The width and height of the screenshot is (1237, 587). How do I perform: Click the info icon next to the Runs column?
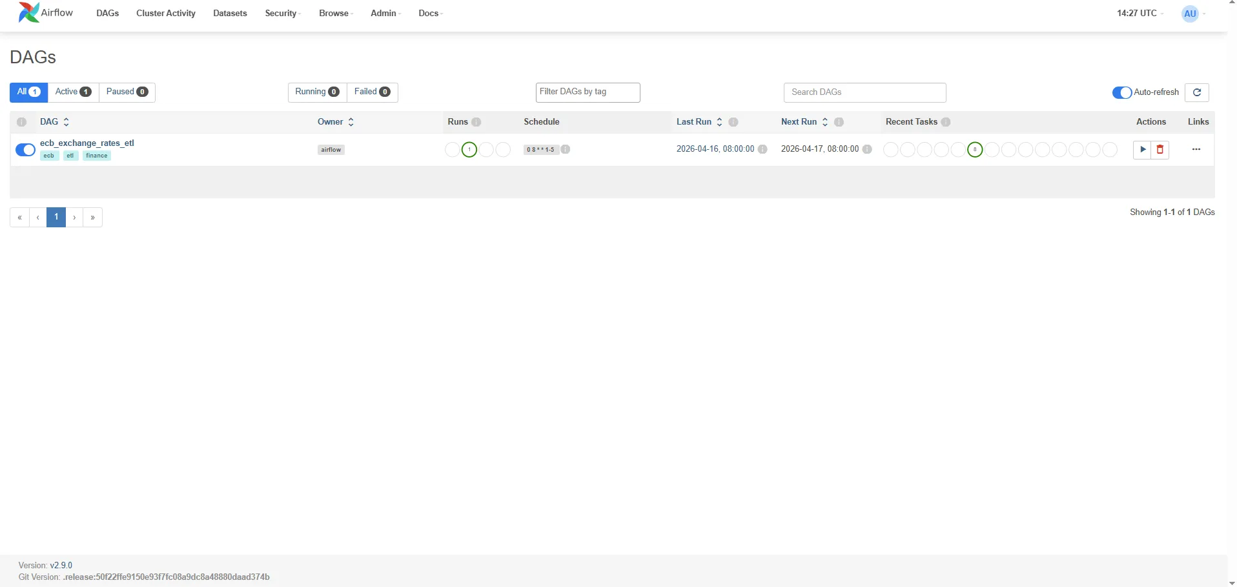tap(476, 122)
